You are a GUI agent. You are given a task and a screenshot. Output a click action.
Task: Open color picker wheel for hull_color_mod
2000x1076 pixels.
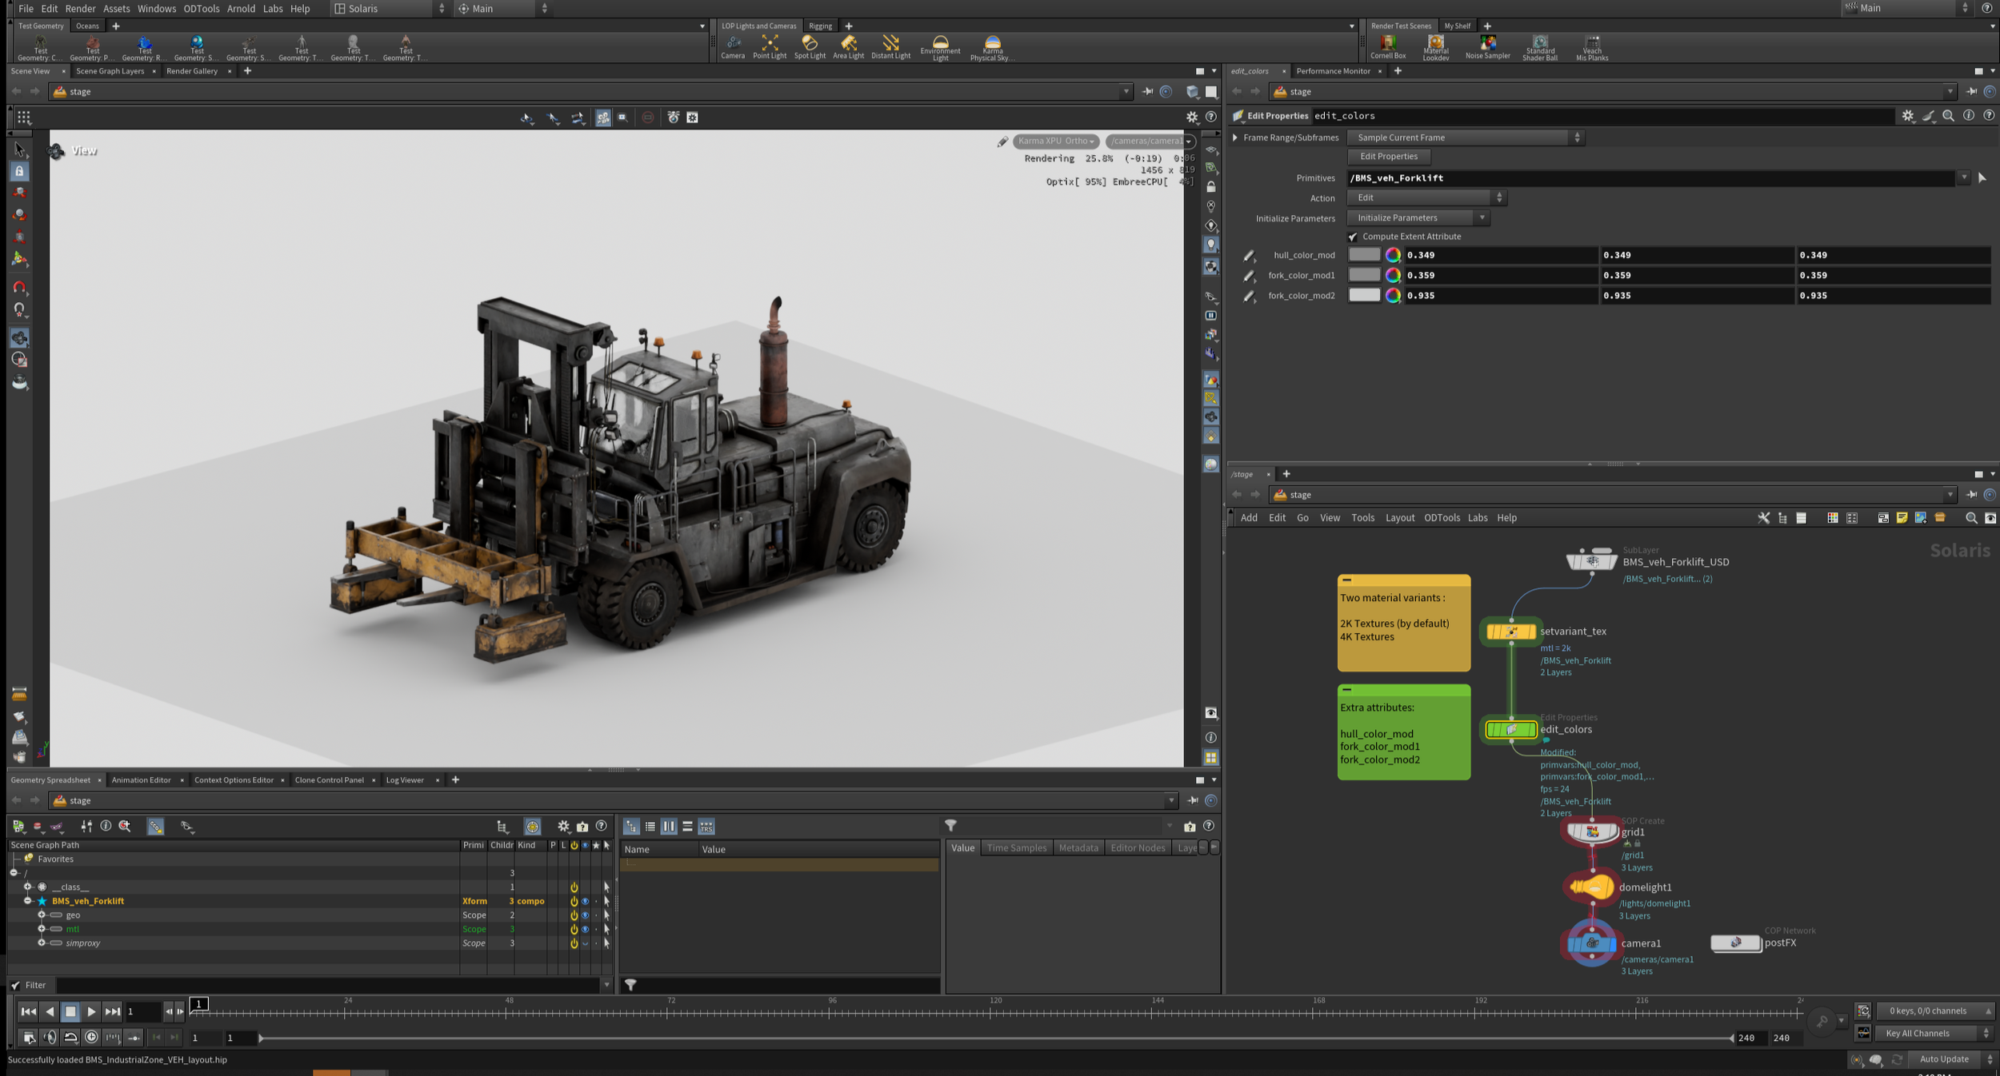coord(1393,255)
